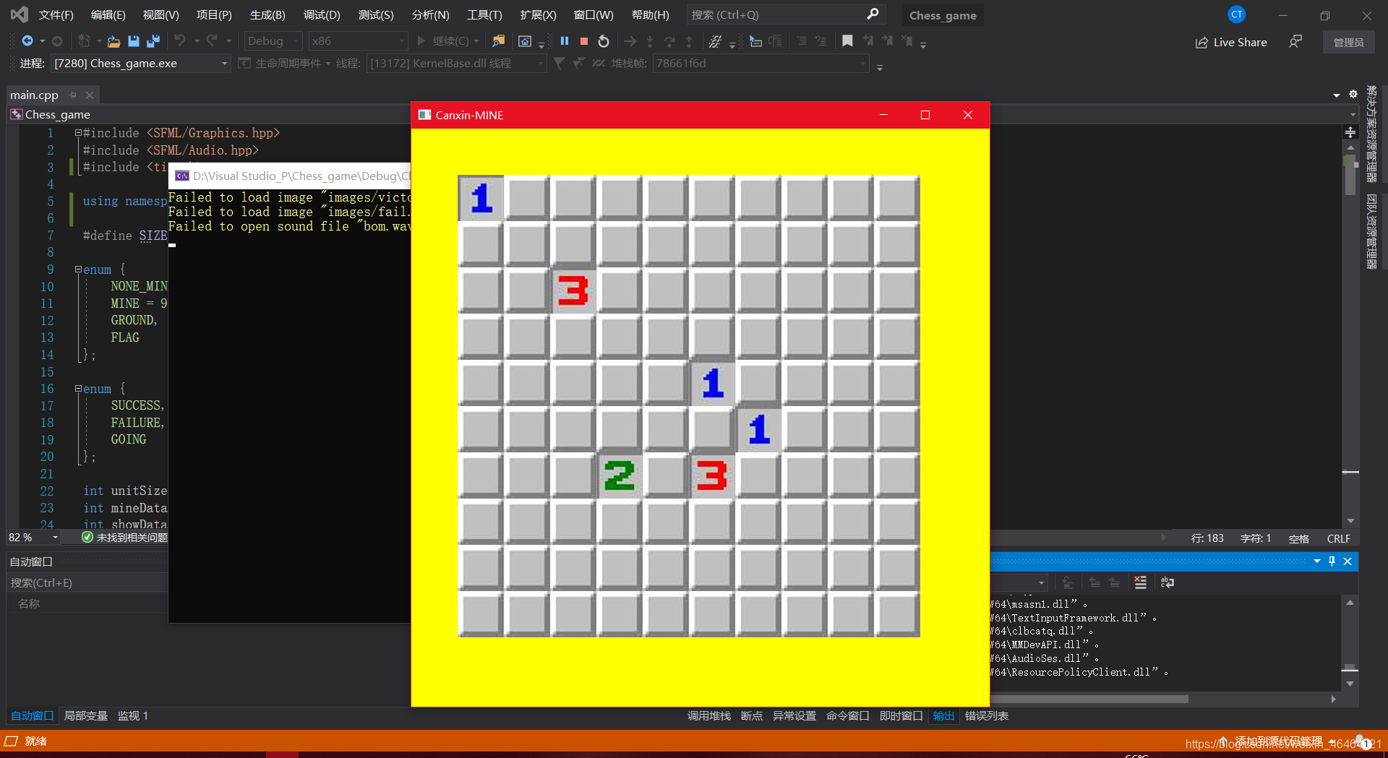Screen dimensions: 1388x758
Task: Click the Output panel horizontal scrollbar right arrow
Action: click(x=1334, y=699)
